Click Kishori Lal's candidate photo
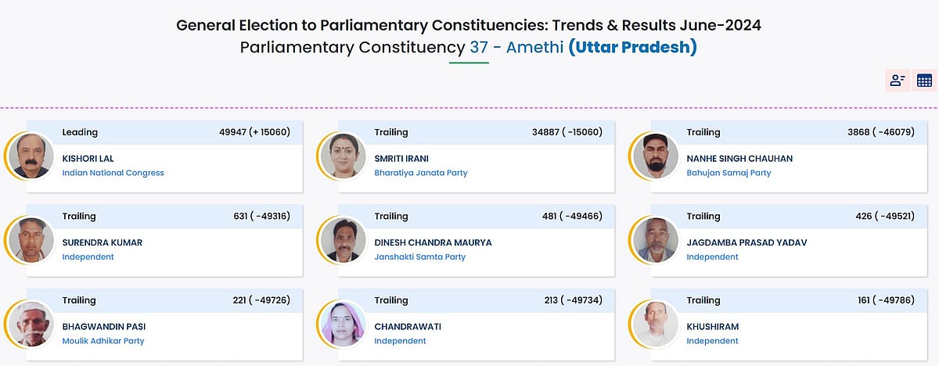This screenshot has height=366, width=939. (x=32, y=156)
